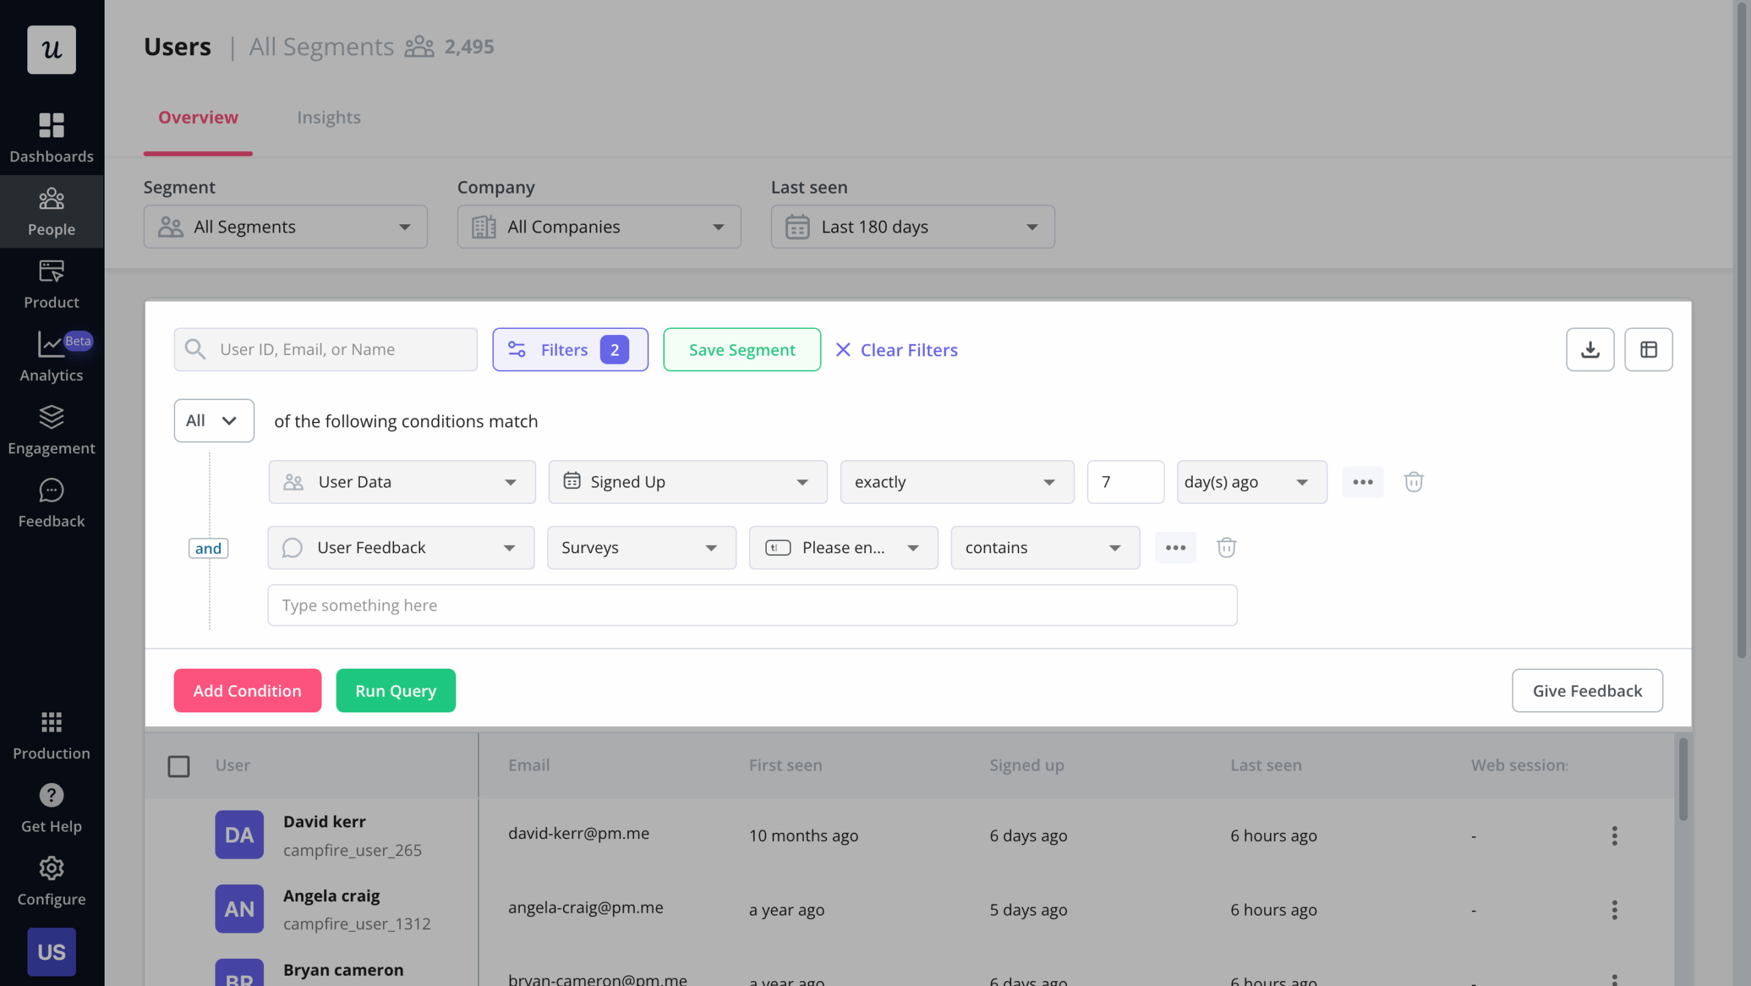The width and height of the screenshot is (1751, 986).
Task: Switch to the Insights tab
Action: tap(329, 117)
